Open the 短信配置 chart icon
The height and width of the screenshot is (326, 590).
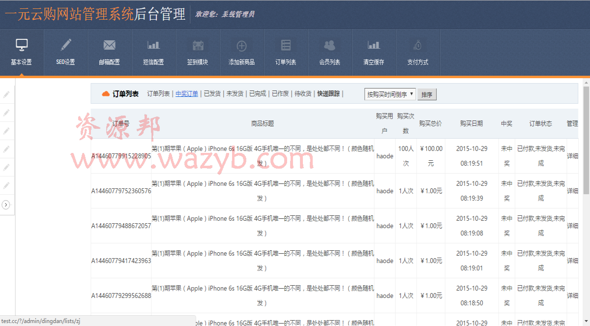point(153,45)
